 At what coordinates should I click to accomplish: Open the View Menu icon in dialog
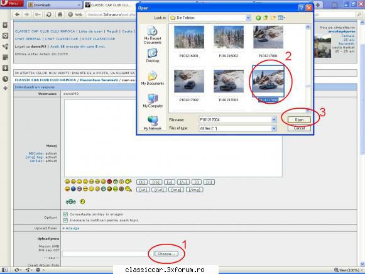[281, 18]
